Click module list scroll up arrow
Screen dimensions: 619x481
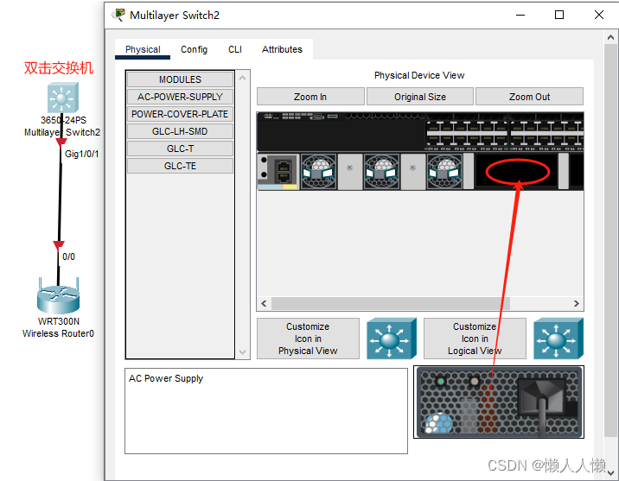[x=242, y=78]
